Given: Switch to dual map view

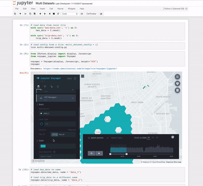Looking at the screenshot, I should 177,77.
